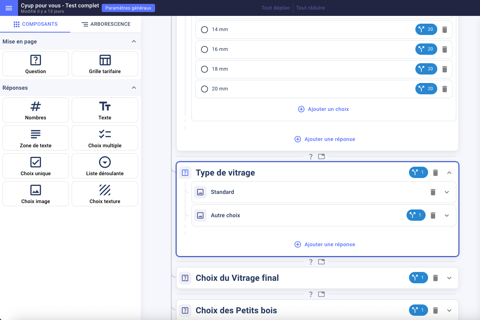Add a response to Type de vitrage
The height and width of the screenshot is (320, 480).
pyautogui.click(x=325, y=244)
